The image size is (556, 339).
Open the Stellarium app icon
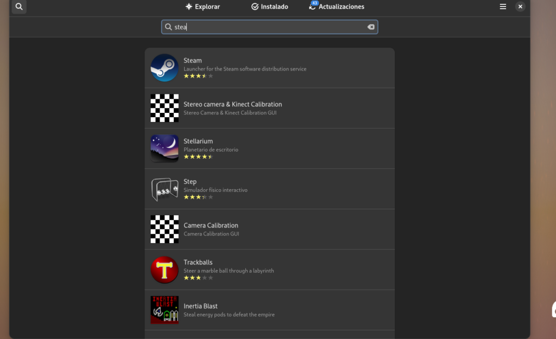coord(164,149)
